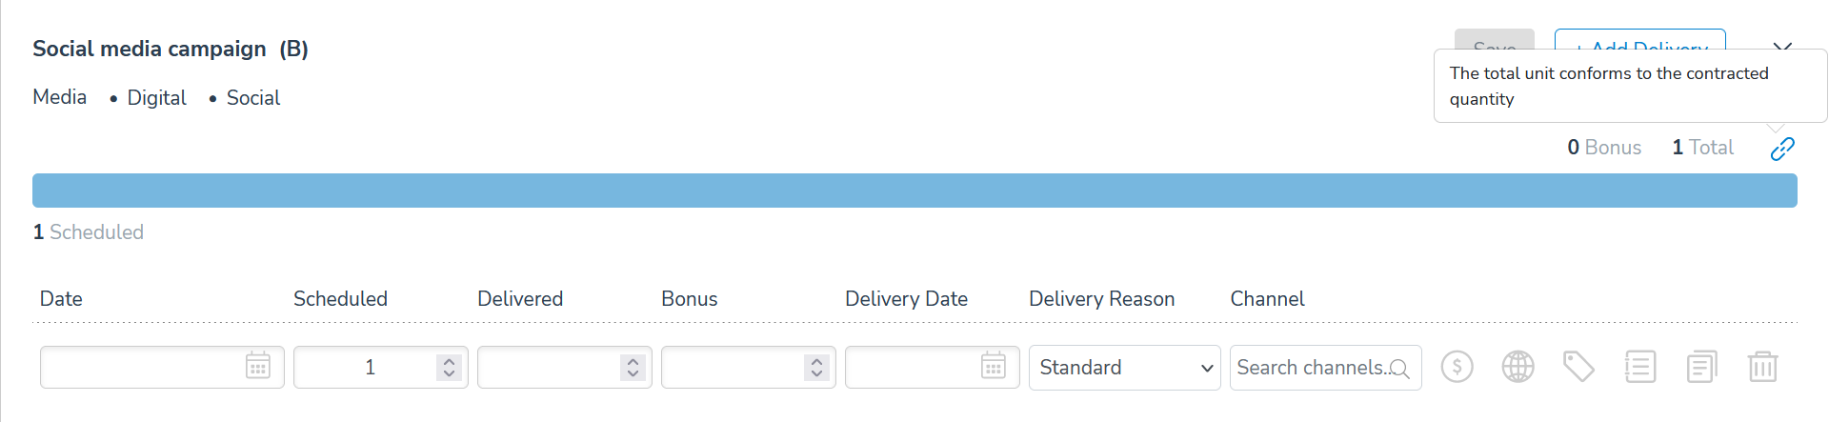Duplicate the delivery row with the copy icon
Image resolution: width=1829 pixels, height=422 pixels.
point(1700,367)
